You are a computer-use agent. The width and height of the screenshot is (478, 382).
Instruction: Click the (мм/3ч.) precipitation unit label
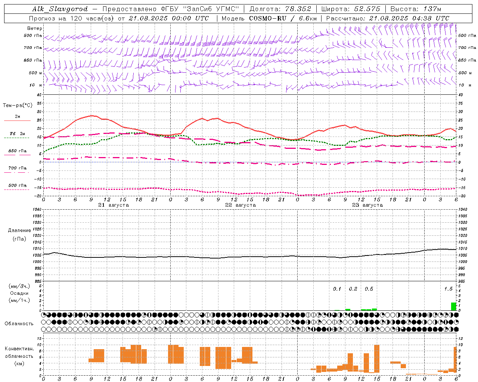[x=19, y=286]
